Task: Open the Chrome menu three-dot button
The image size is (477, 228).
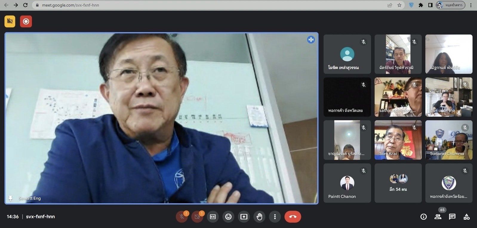Action: (x=471, y=5)
